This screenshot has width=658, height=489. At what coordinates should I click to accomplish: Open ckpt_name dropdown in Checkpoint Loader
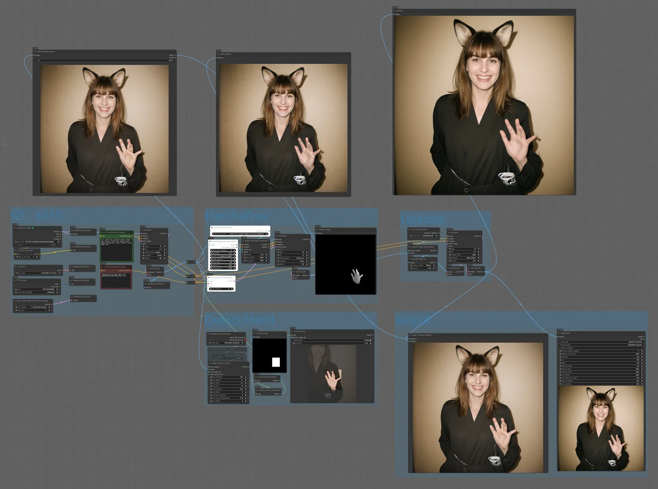pyautogui.click(x=38, y=242)
